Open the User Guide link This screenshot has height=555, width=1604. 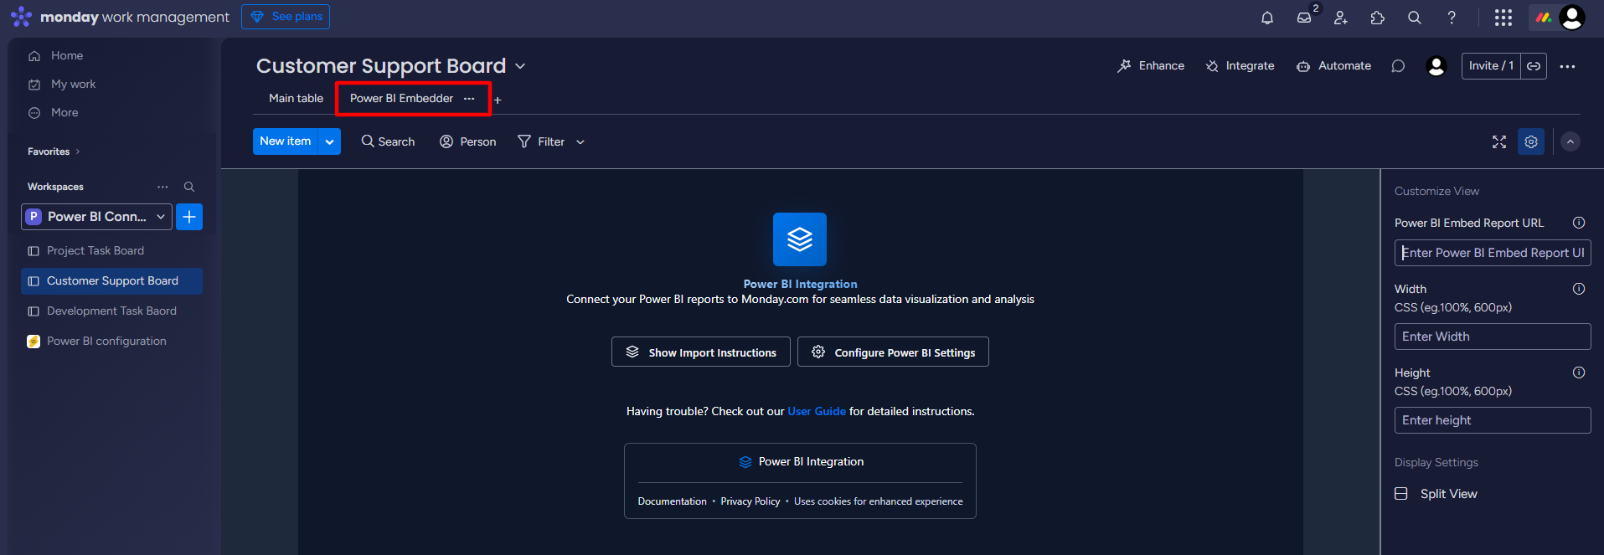pos(817,411)
